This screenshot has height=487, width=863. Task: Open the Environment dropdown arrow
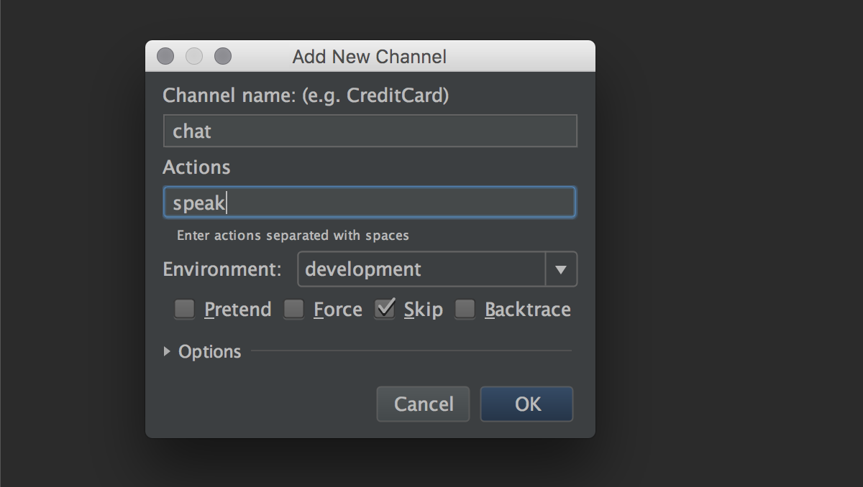pos(561,269)
